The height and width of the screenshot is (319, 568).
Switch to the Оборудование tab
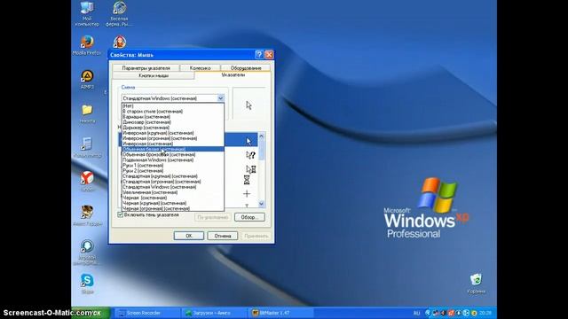coord(246,68)
